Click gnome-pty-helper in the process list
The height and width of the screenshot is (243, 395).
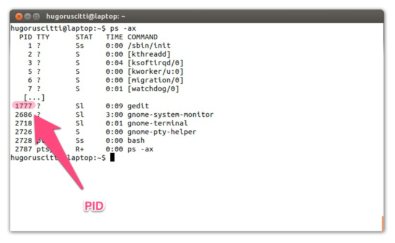162,132
